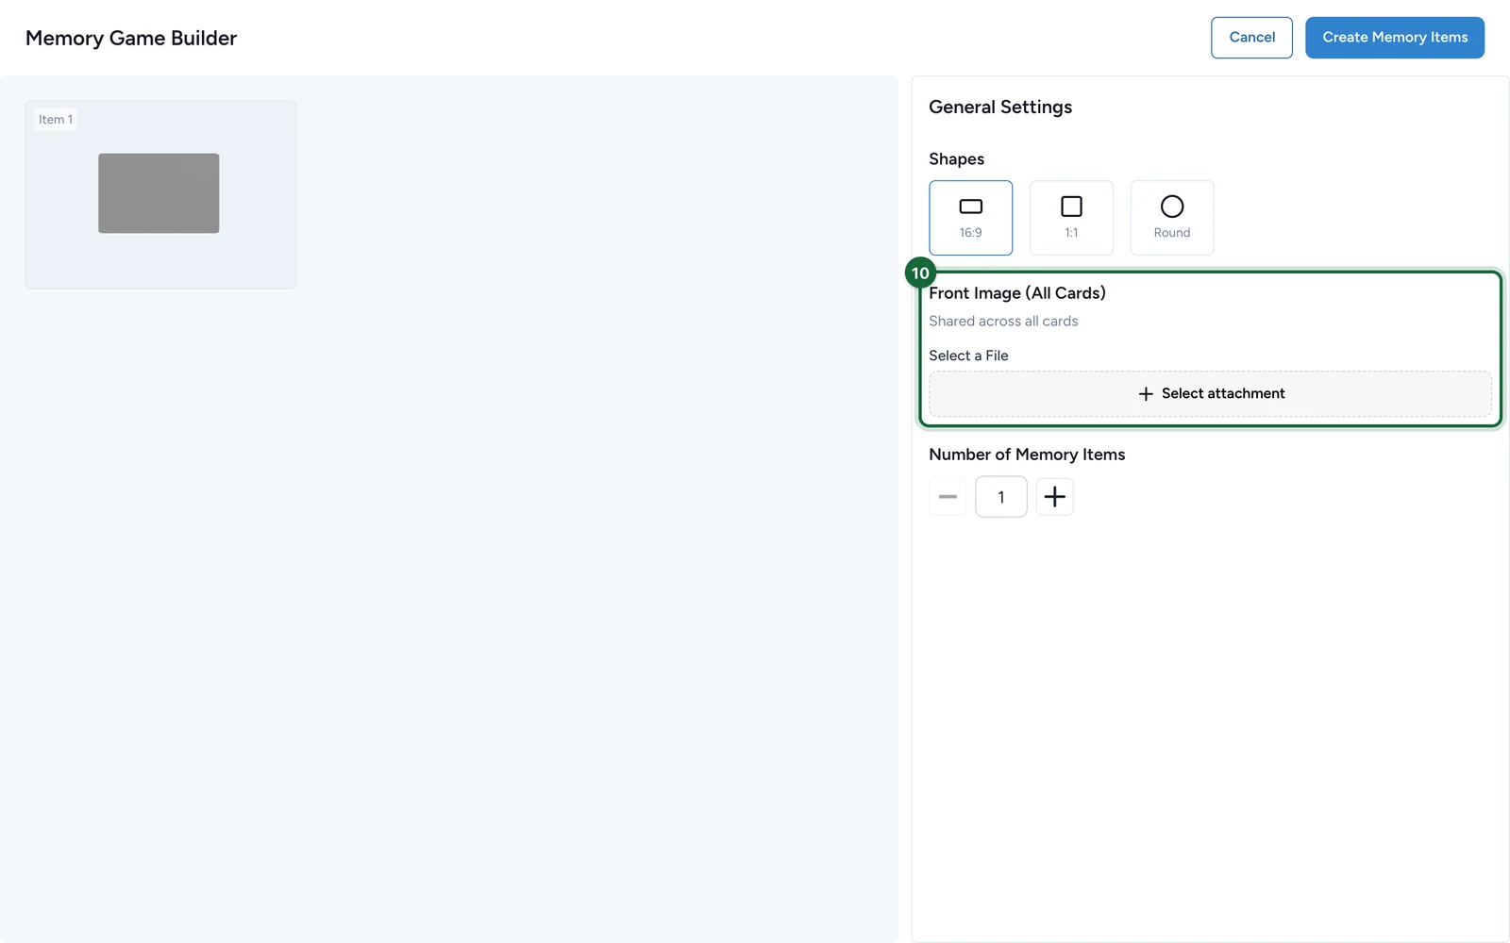The image size is (1510, 943).
Task: Click the Front Image (All Cards) heading
Action: pos(1017,293)
